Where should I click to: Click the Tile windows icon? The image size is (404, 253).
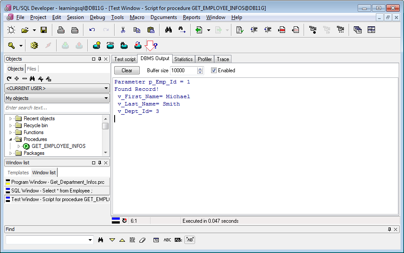tap(371, 30)
